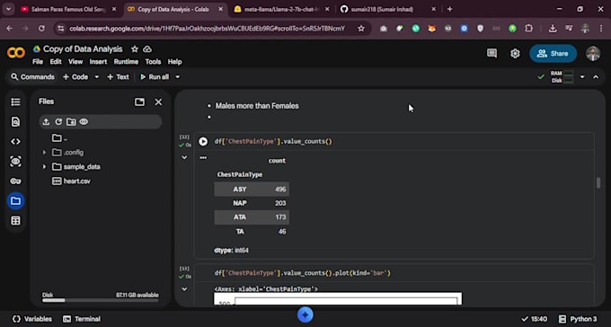The height and width of the screenshot is (327, 611).
Task: Open the View menu
Action: pyautogui.click(x=75, y=62)
